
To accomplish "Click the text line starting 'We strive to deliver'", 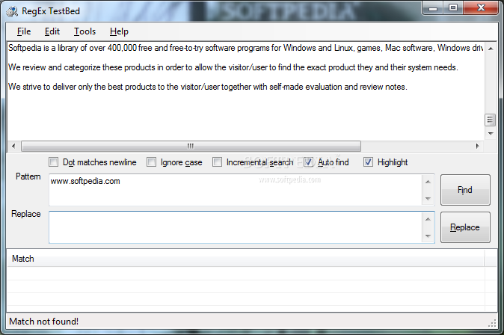I will click(x=208, y=87).
